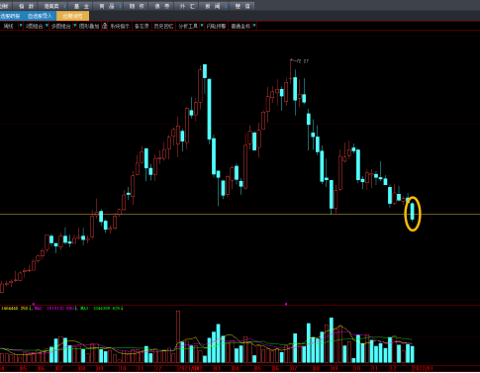Select the 自选股导入 tab
Screen dimensions: 480x373
pyautogui.click(x=40, y=16)
